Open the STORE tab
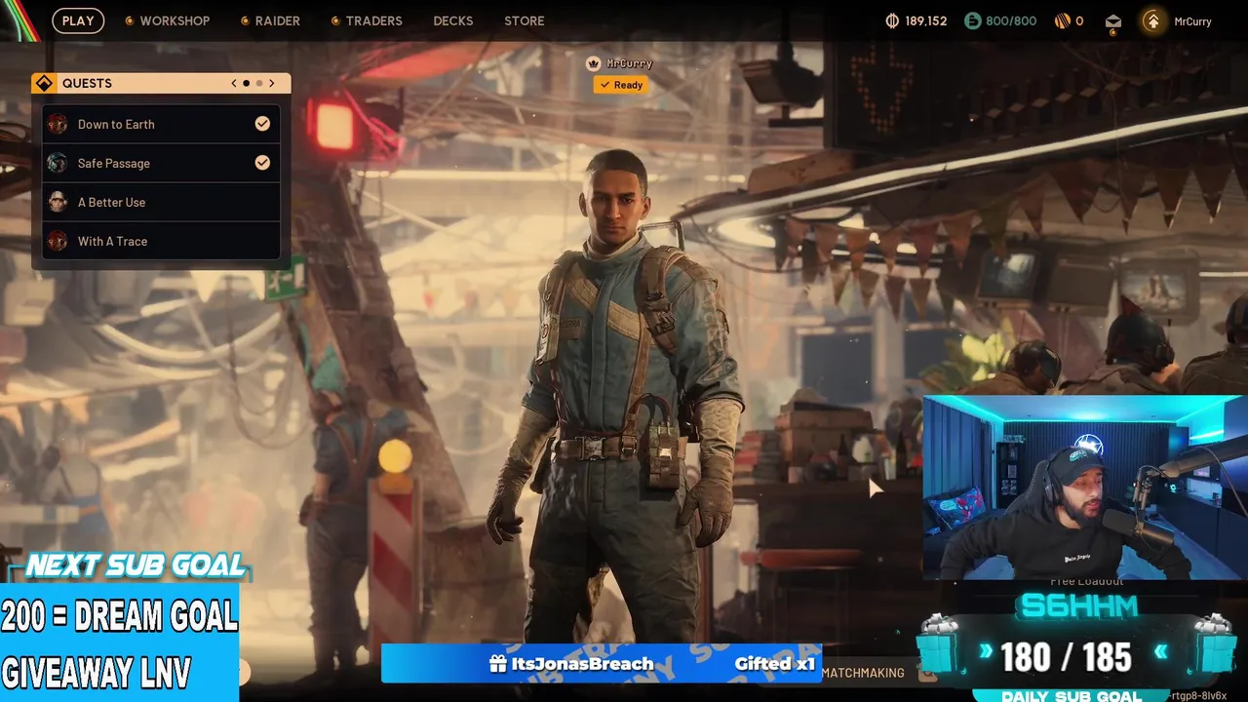 525,20
